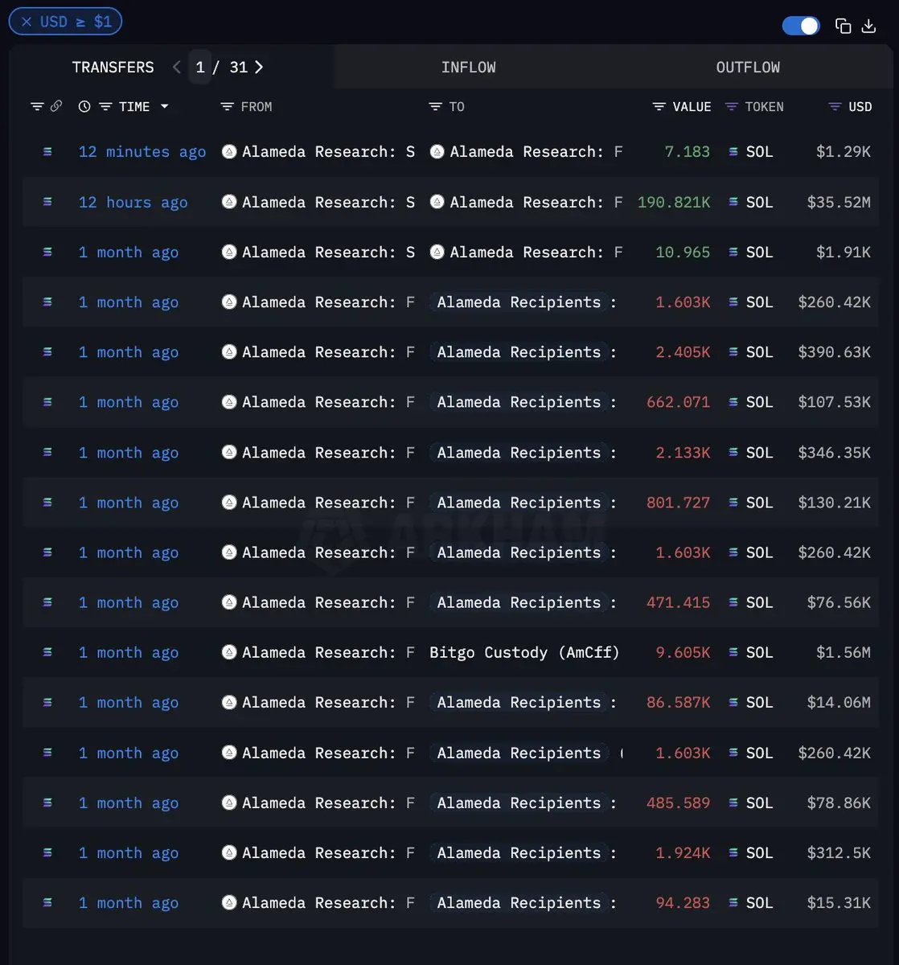Open Alameda Recipients on $14.06M row

(x=519, y=702)
